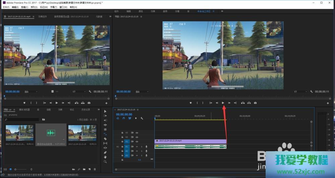Switch to the 历史记录 panel tab
This screenshot has width=335, height=178.
click(85, 109)
